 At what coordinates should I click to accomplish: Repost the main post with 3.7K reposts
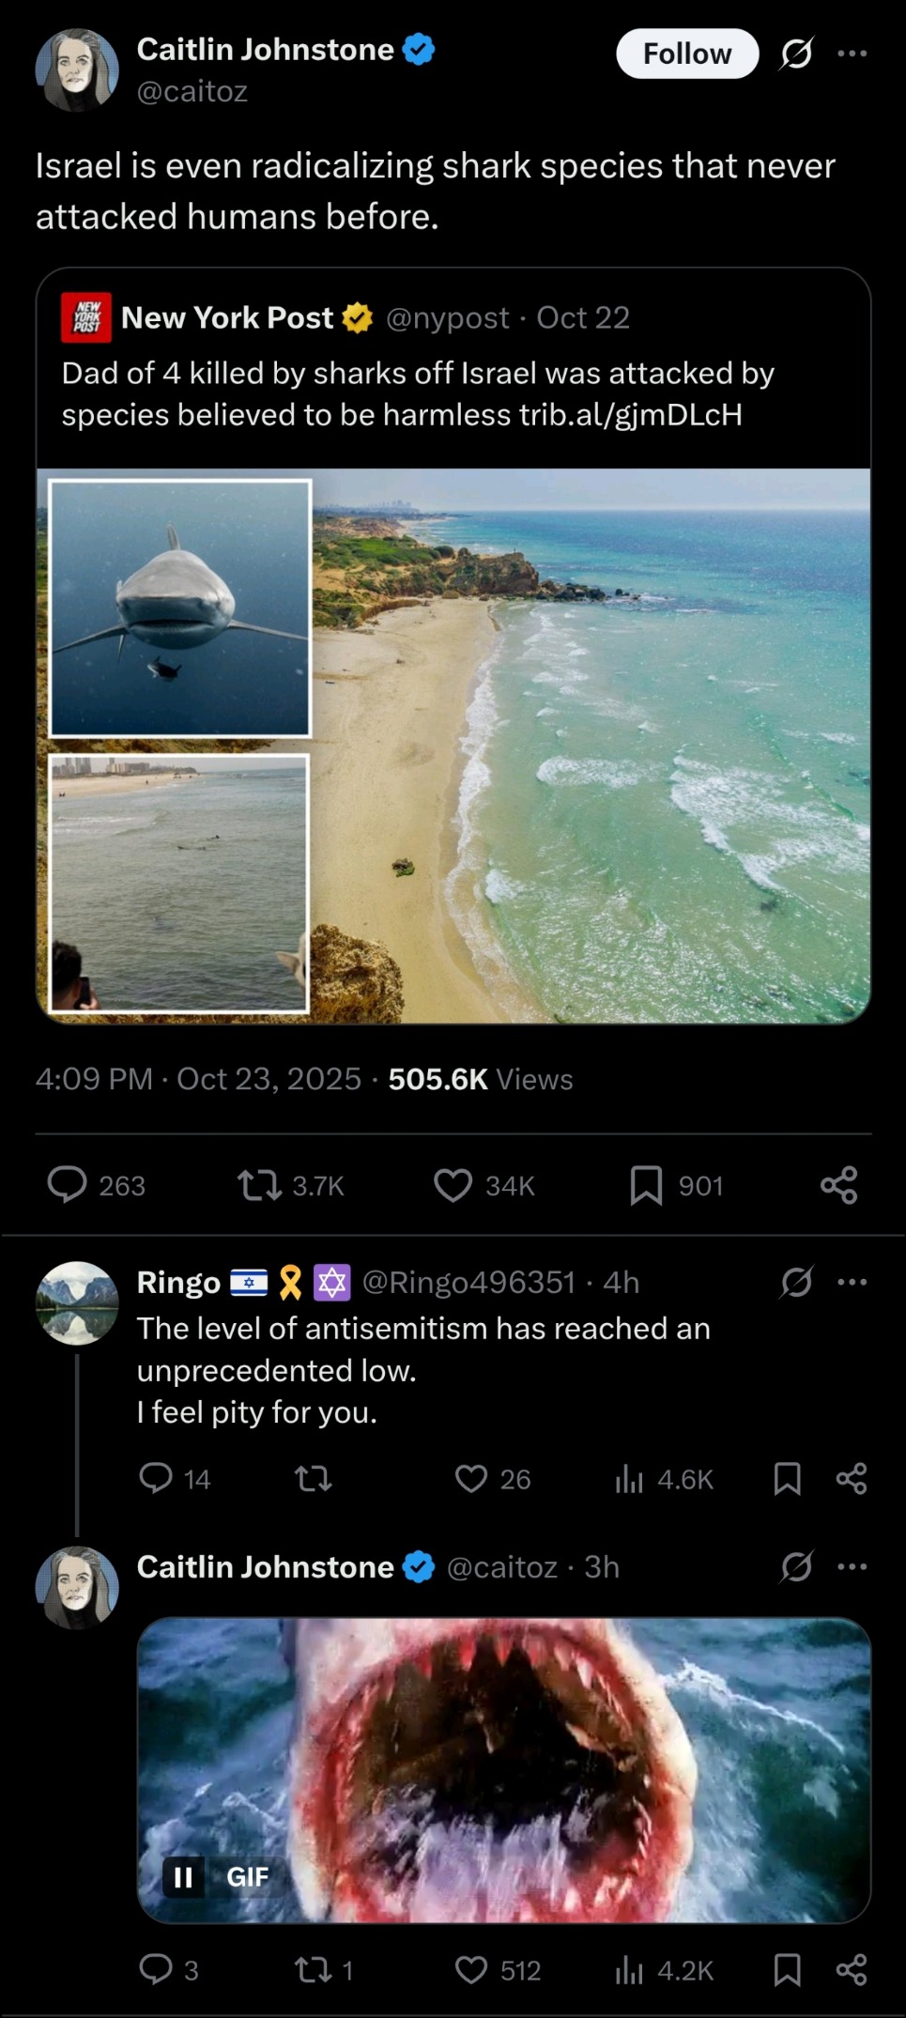(x=260, y=1185)
